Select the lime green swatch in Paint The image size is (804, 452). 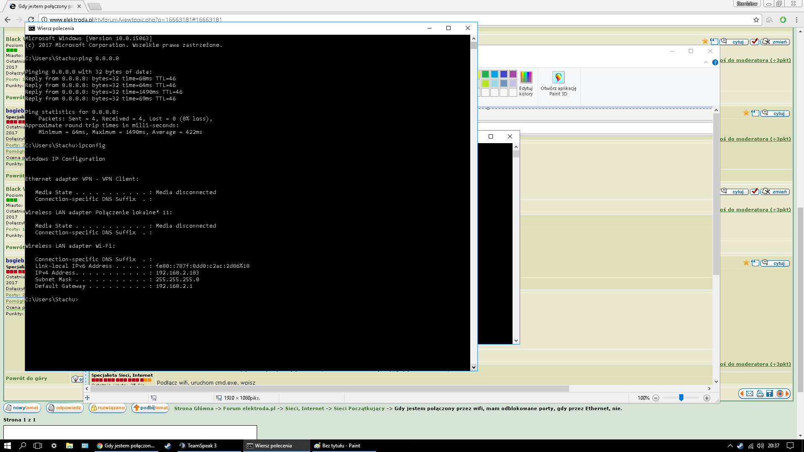485,83
